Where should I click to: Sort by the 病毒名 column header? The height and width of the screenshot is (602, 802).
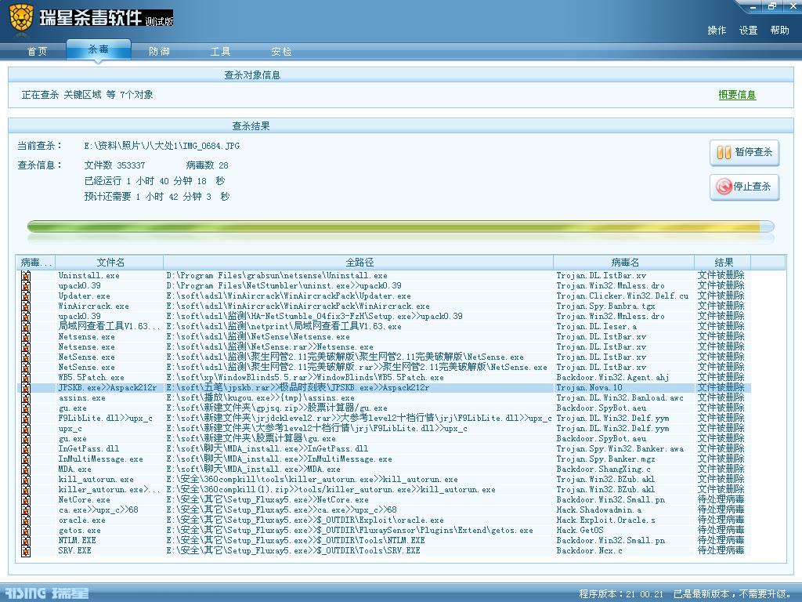click(624, 262)
